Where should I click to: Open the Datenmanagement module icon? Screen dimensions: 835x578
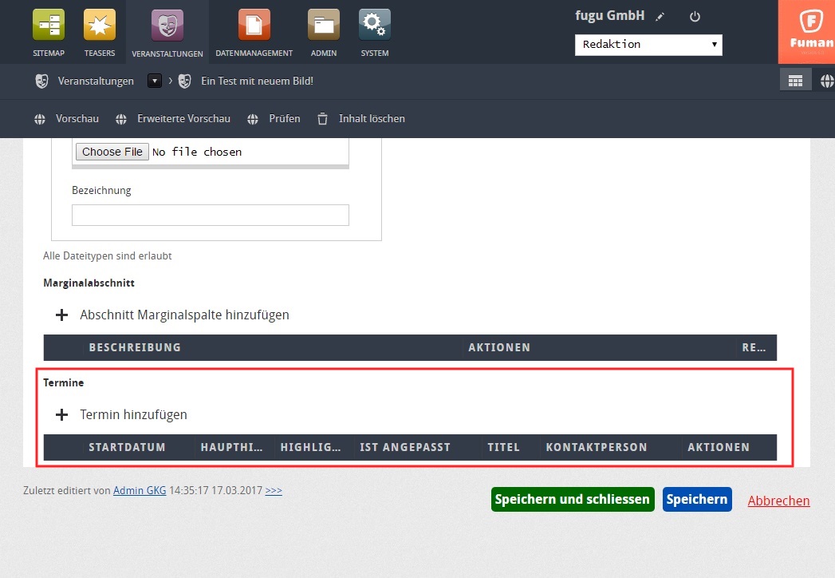click(x=254, y=25)
